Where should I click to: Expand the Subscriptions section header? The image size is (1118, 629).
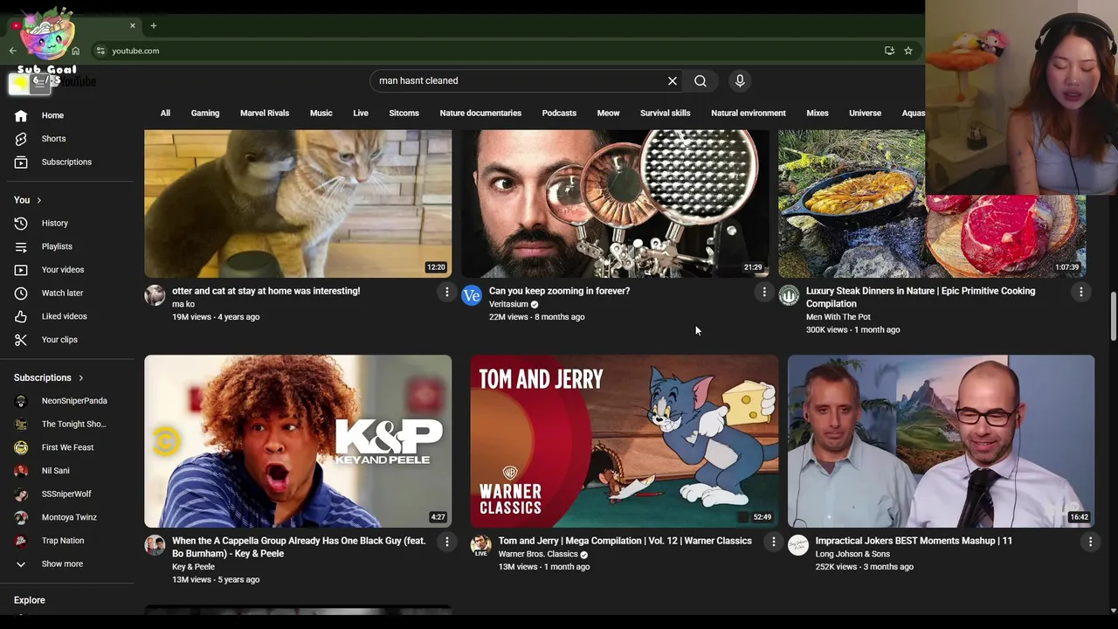tap(49, 377)
